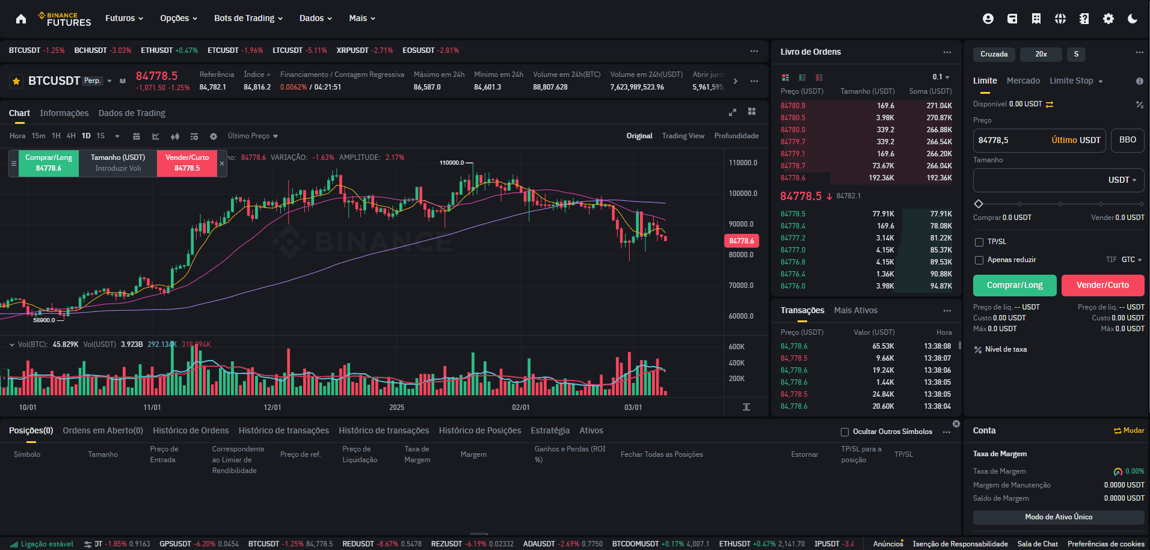Screen dimensions: 1150x550
Task: Show both sides order book view
Action: coord(786,78)
